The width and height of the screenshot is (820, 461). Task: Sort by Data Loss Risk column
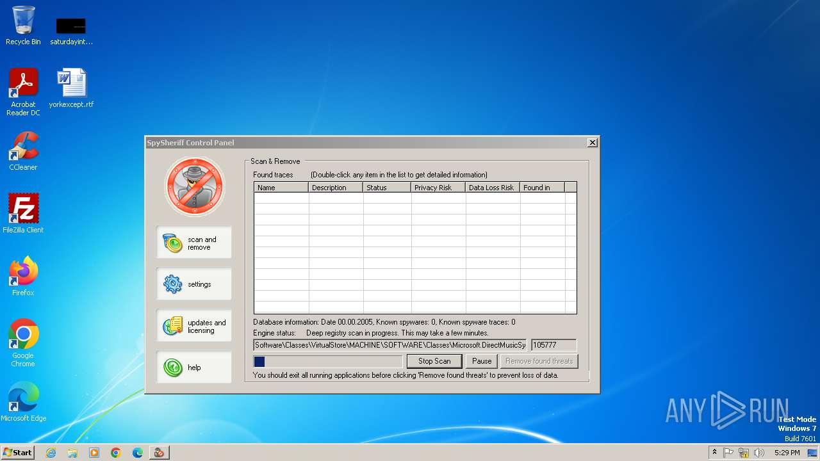coord(493,188)
